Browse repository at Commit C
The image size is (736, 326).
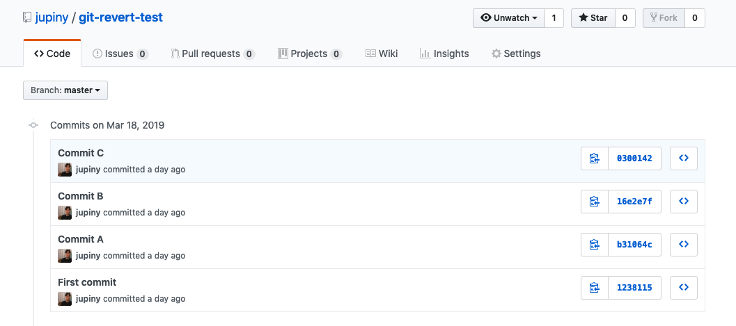[x=684, y=158]
